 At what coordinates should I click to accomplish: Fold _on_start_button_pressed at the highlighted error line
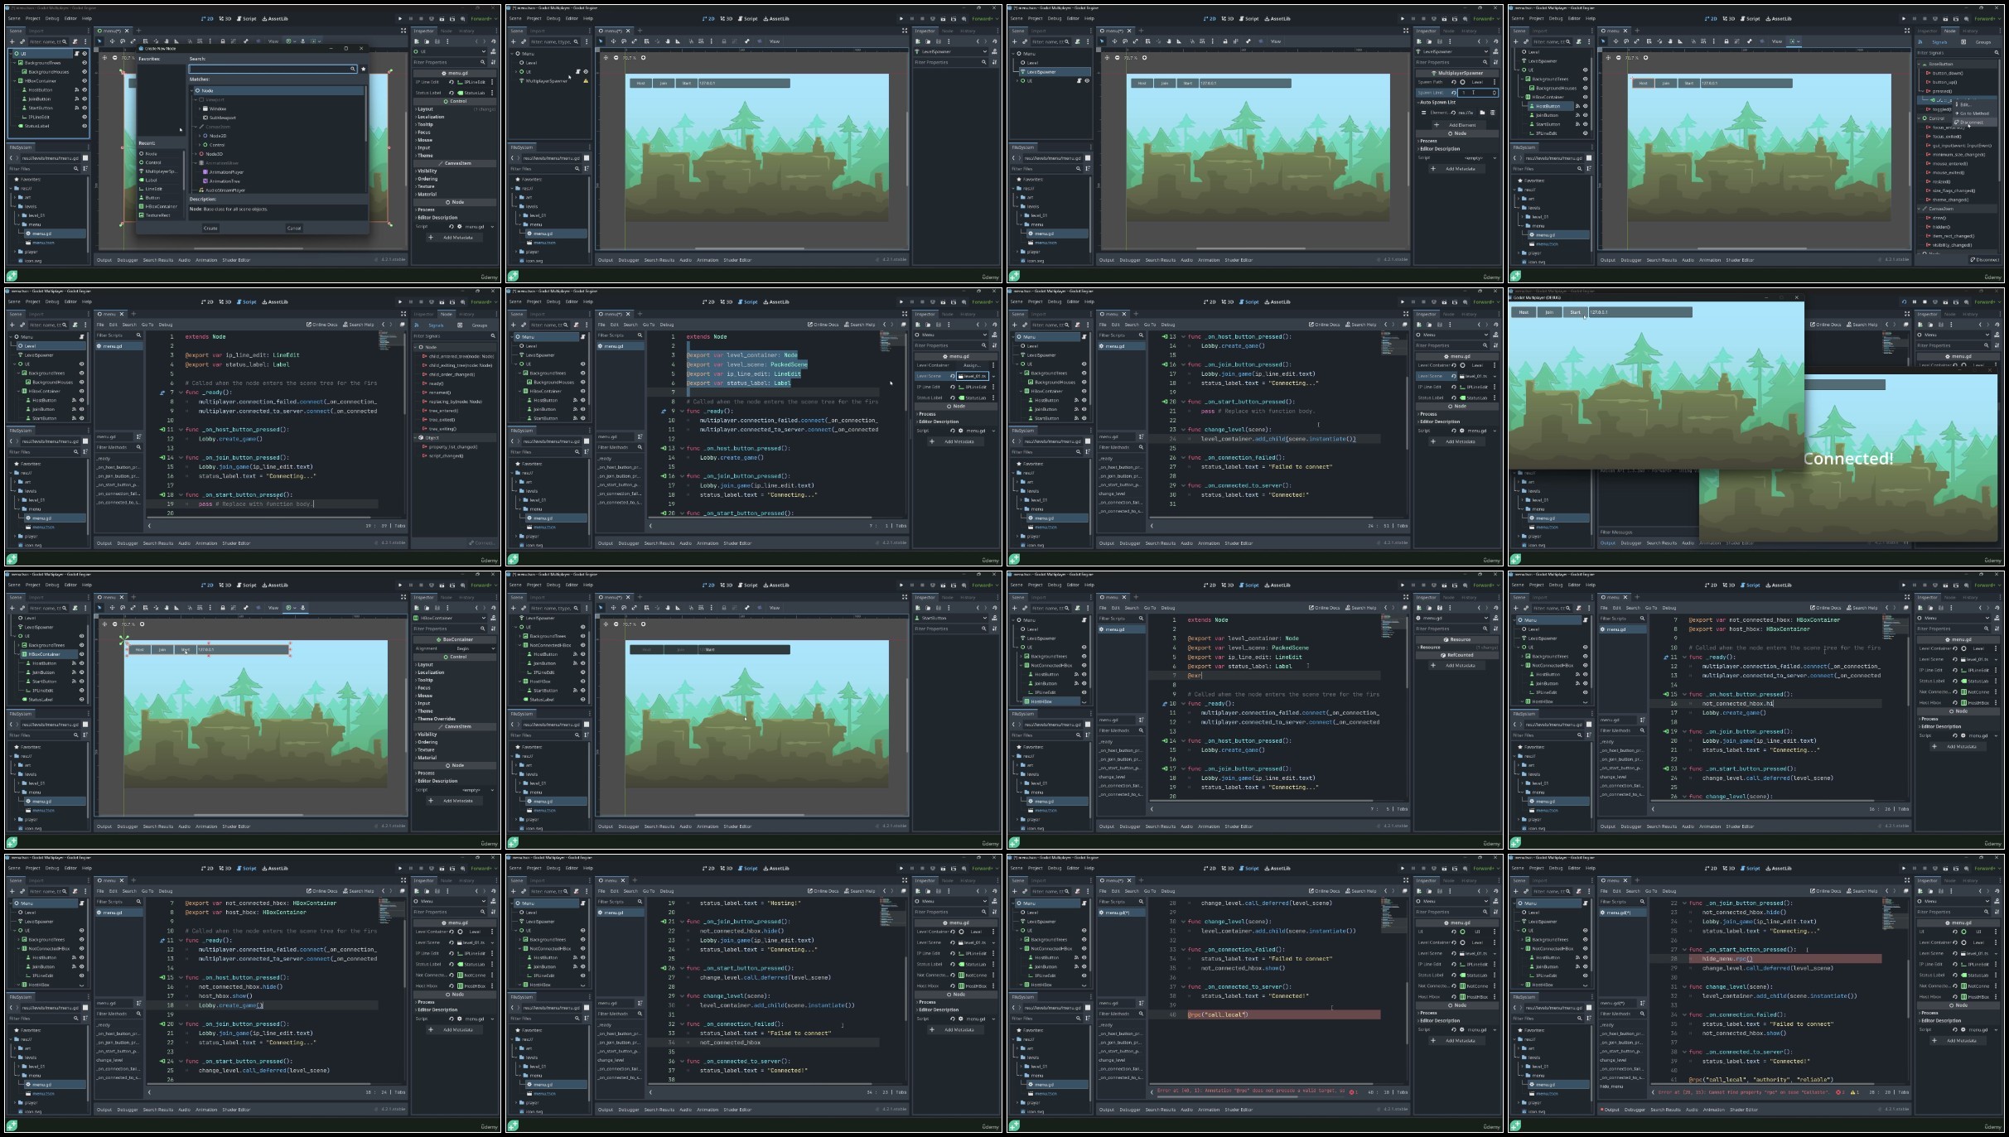(x=1684, y=950)
